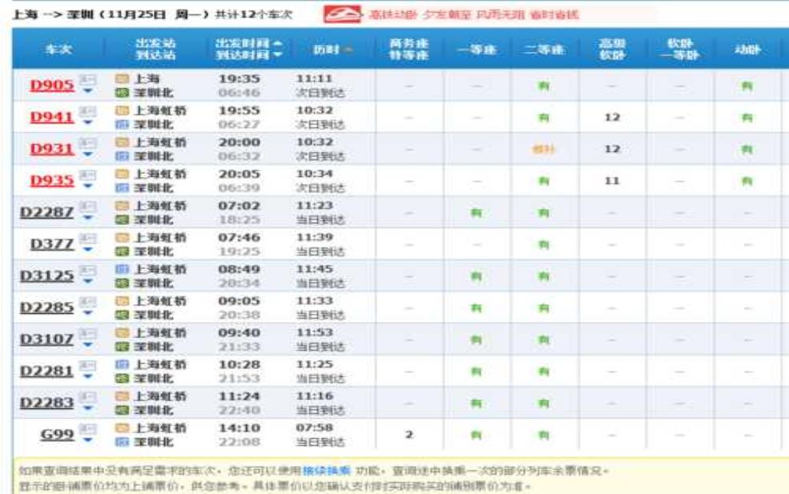This screenshot has height=494, width=789.
Task: Click the orange departure station icon for D941
Action: pos(121,111)
